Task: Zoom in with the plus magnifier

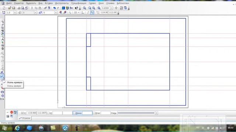Action: tap(90, 8)
